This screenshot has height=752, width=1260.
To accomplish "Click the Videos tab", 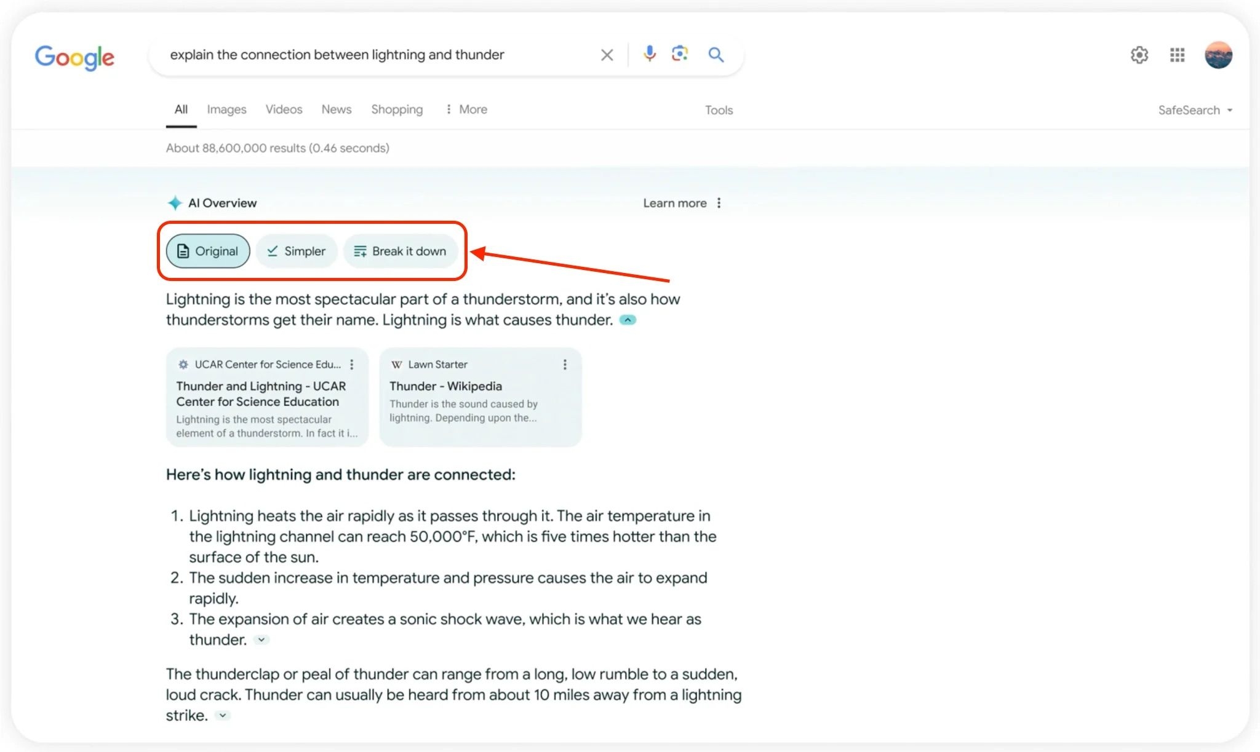I will coord(283,109).
